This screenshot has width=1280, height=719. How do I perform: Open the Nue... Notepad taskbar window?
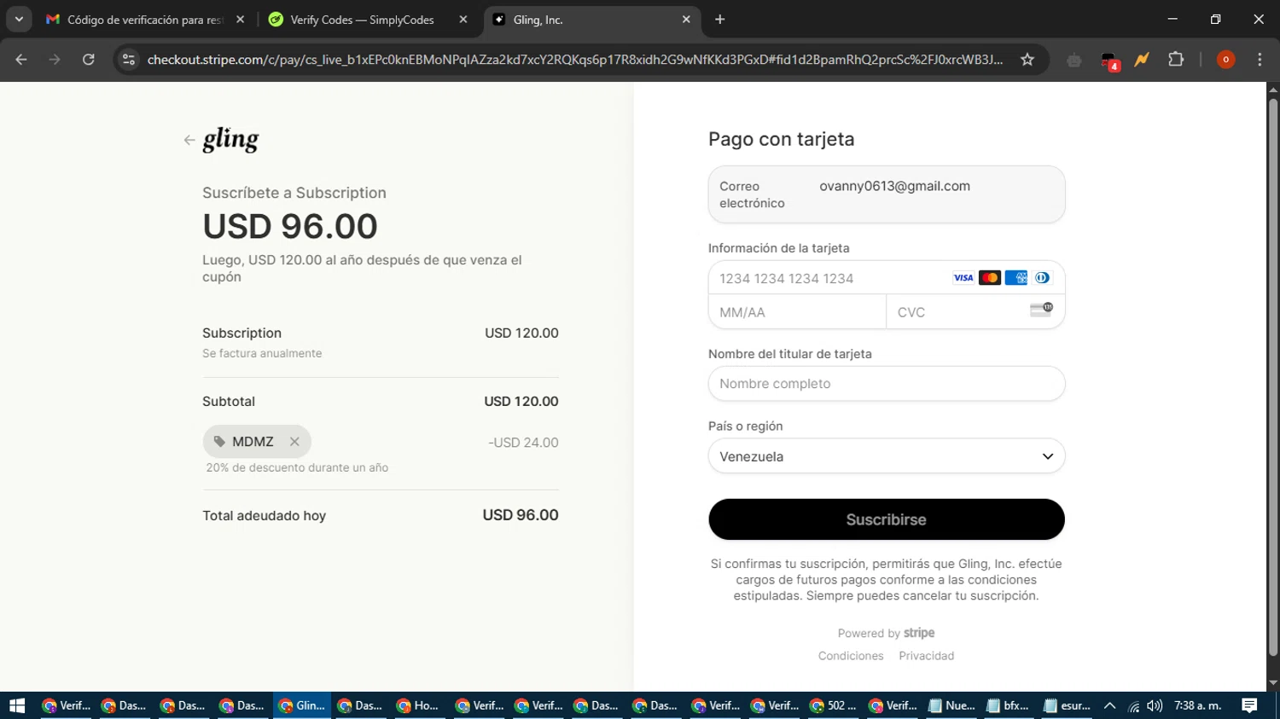tap(951, 705)
